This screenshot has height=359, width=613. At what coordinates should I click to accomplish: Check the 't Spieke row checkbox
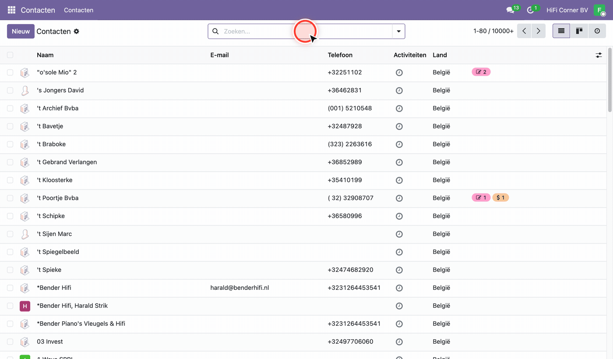(10, 270)
